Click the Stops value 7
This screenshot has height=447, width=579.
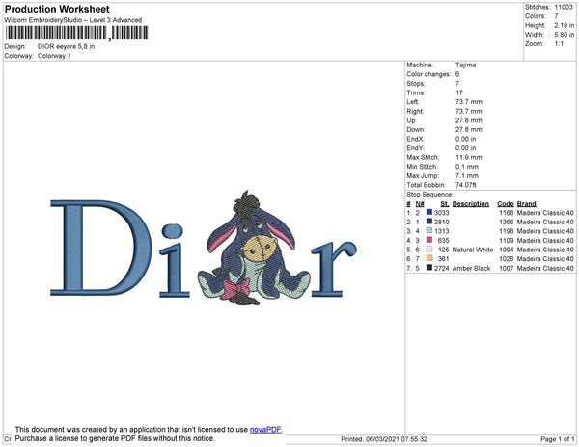coord(457,83)
